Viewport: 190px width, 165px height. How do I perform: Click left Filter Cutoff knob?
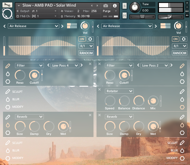(x=34, y=75)
